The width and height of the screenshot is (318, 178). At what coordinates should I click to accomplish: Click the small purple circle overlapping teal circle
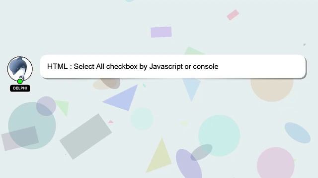46,106
